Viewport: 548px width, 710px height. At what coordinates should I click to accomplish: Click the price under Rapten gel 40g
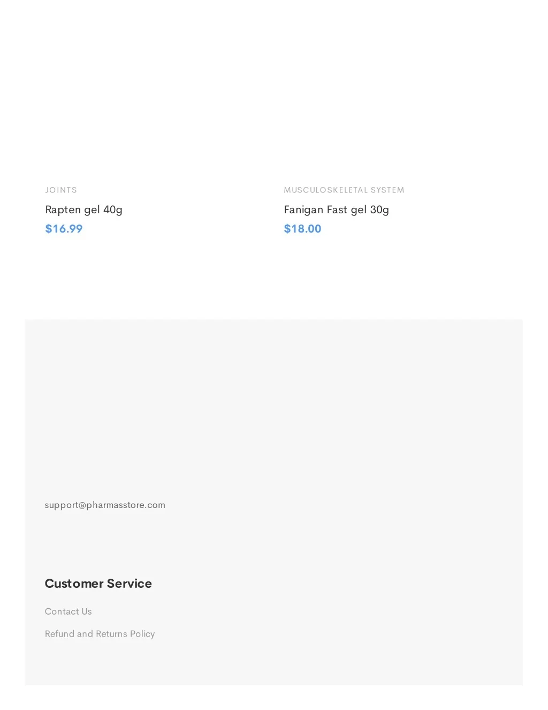click(x=64, y=229)
